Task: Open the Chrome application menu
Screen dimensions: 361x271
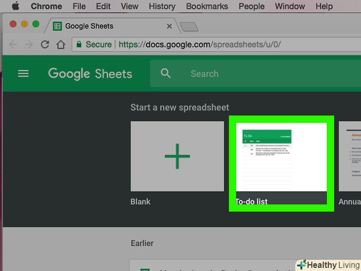Action: click(46, 6)
